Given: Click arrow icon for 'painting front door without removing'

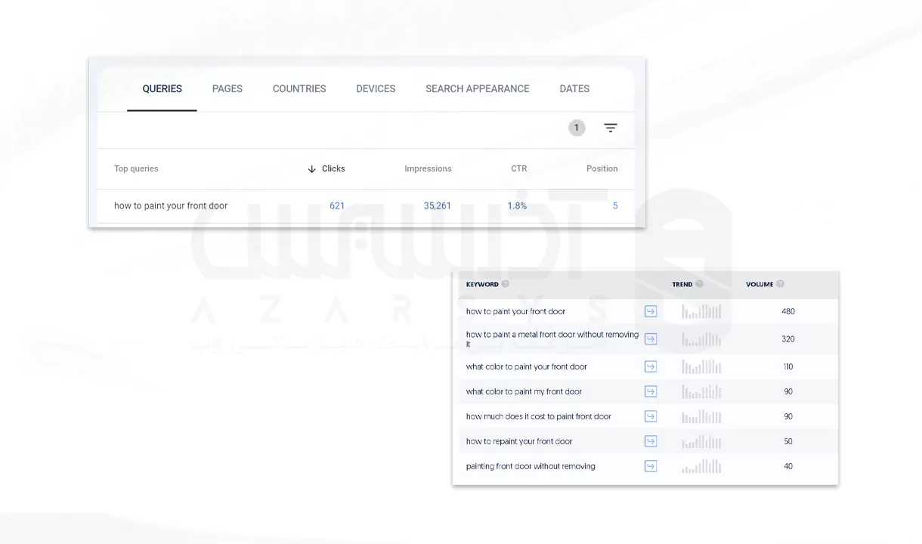Looking at the screenshot, I should [x=651, y=466].
